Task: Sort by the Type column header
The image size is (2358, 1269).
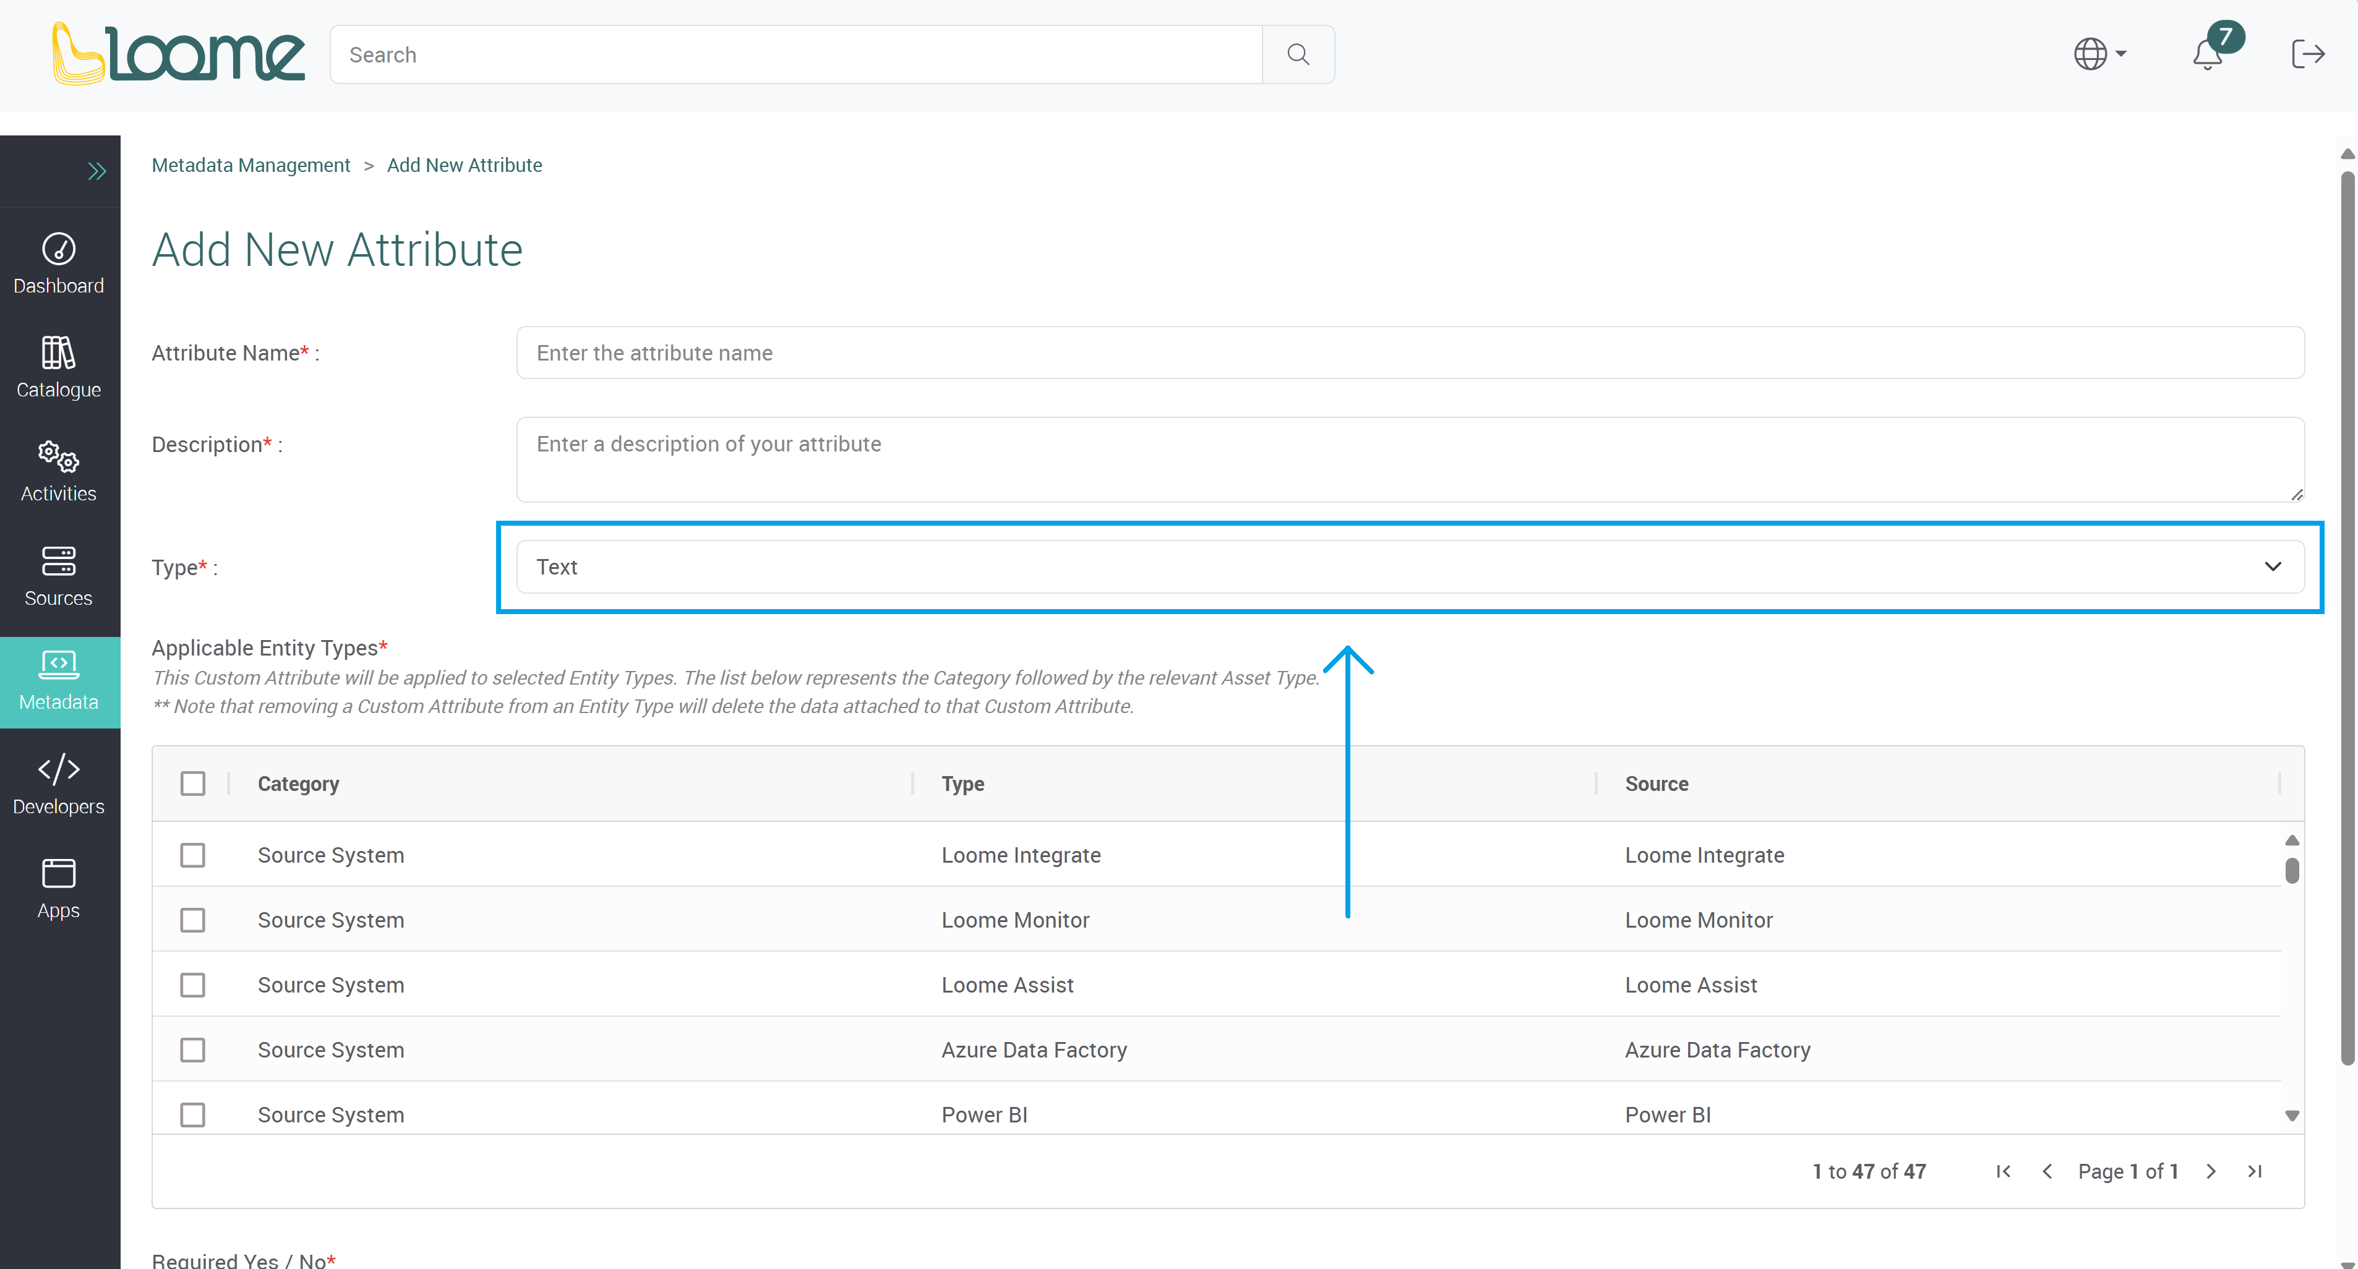Action: click(963, 783)
